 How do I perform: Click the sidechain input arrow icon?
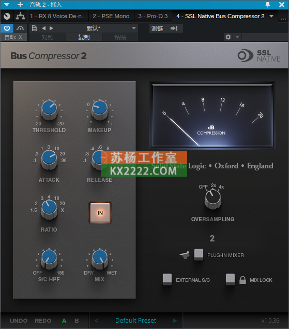pyautogui.click(x=174, y=28)
